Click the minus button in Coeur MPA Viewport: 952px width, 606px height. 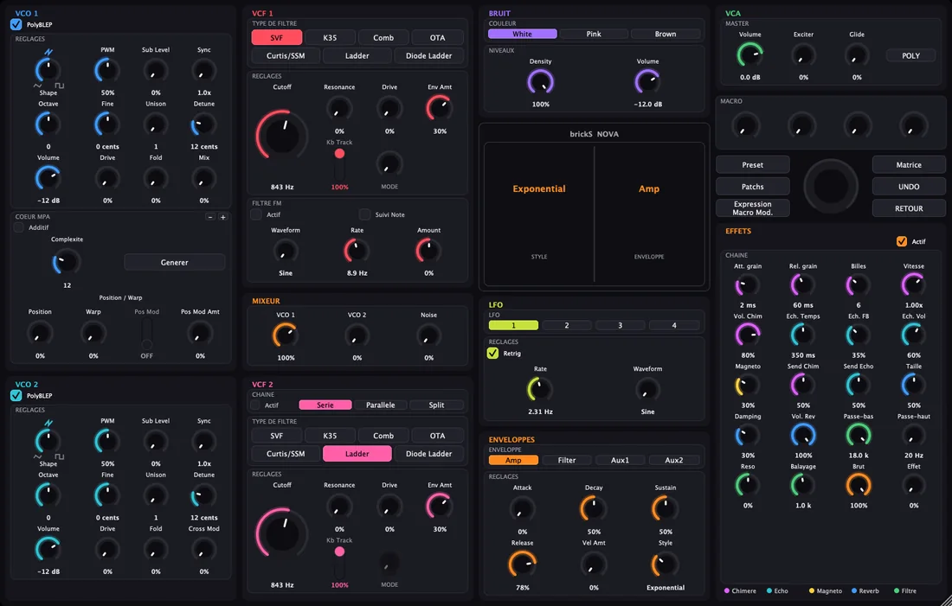(210, 217)
